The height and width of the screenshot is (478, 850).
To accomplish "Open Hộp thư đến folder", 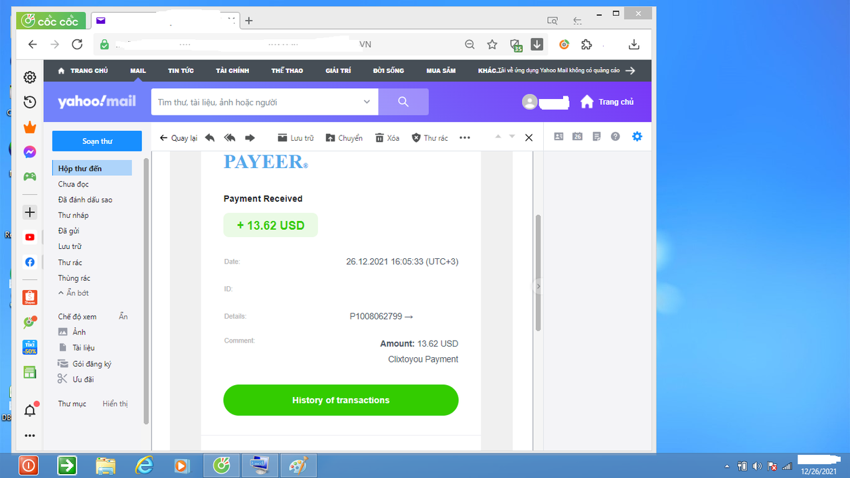I will pos(92,169).
